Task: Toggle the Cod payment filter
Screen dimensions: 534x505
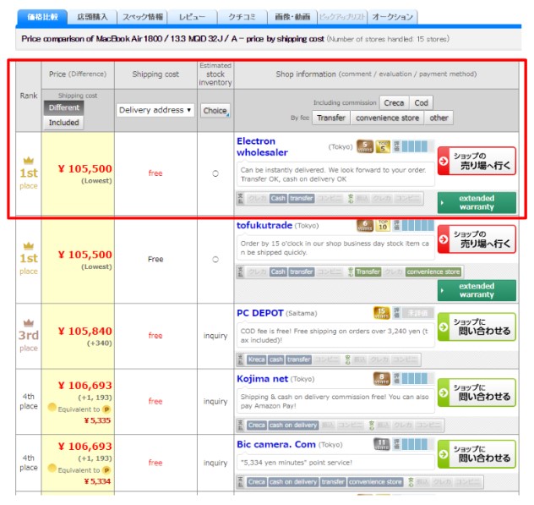Action: click(422, 102)
